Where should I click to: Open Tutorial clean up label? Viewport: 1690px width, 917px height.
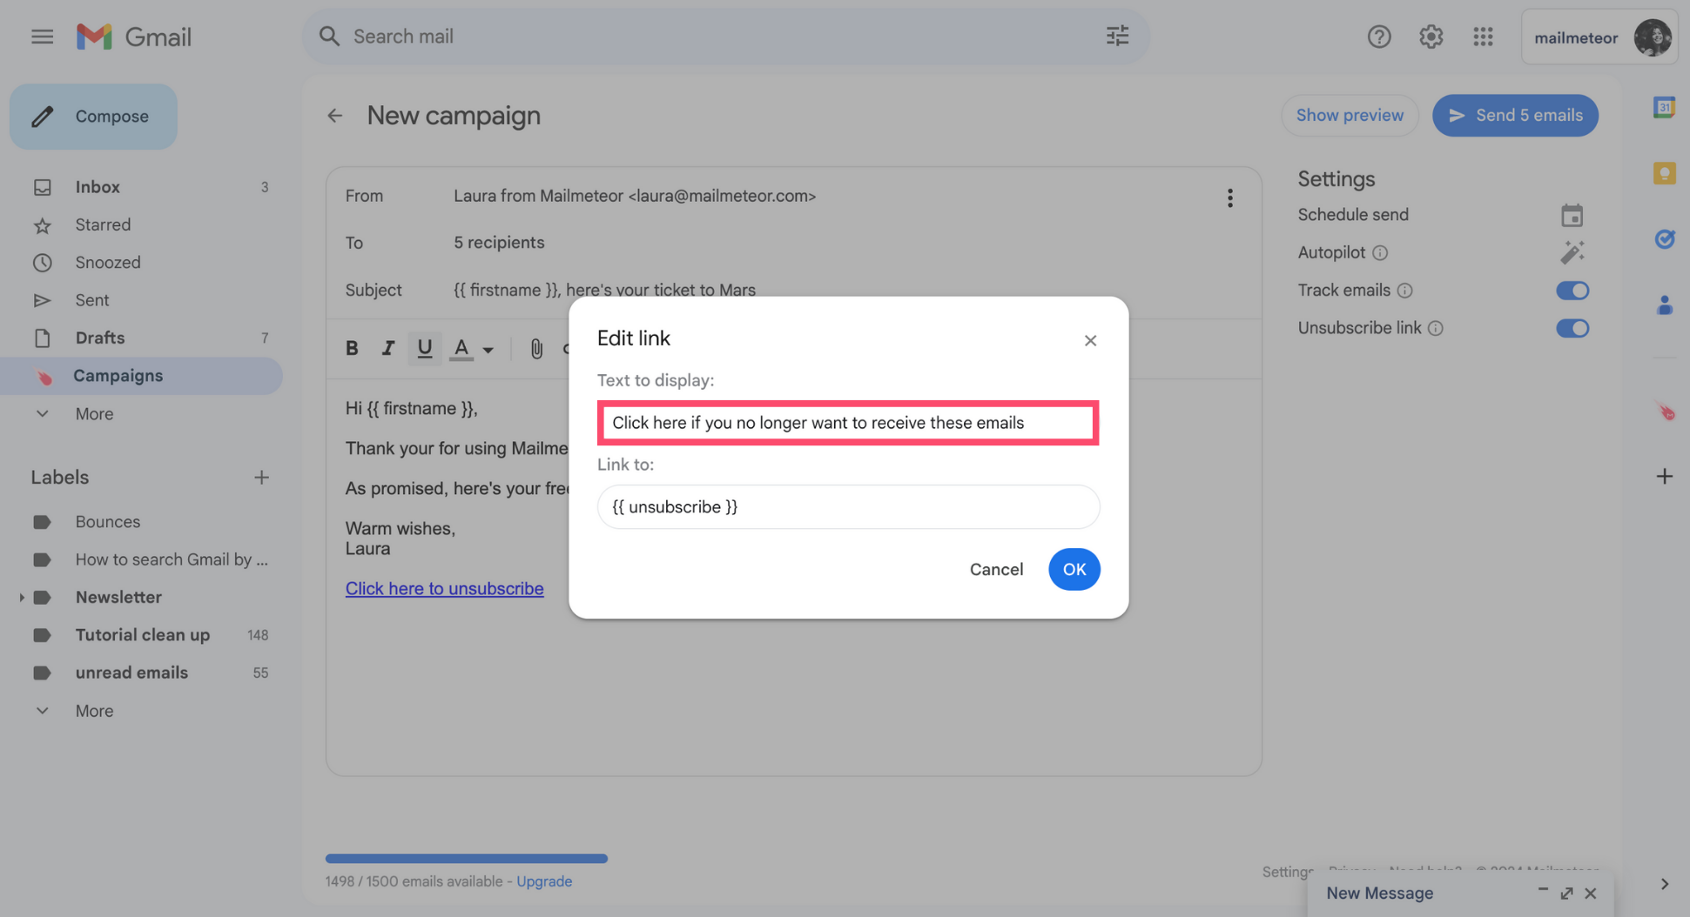pos(141,635)
